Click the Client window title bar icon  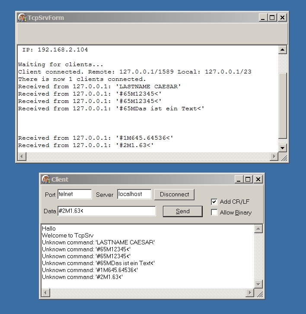click(46, 179)
